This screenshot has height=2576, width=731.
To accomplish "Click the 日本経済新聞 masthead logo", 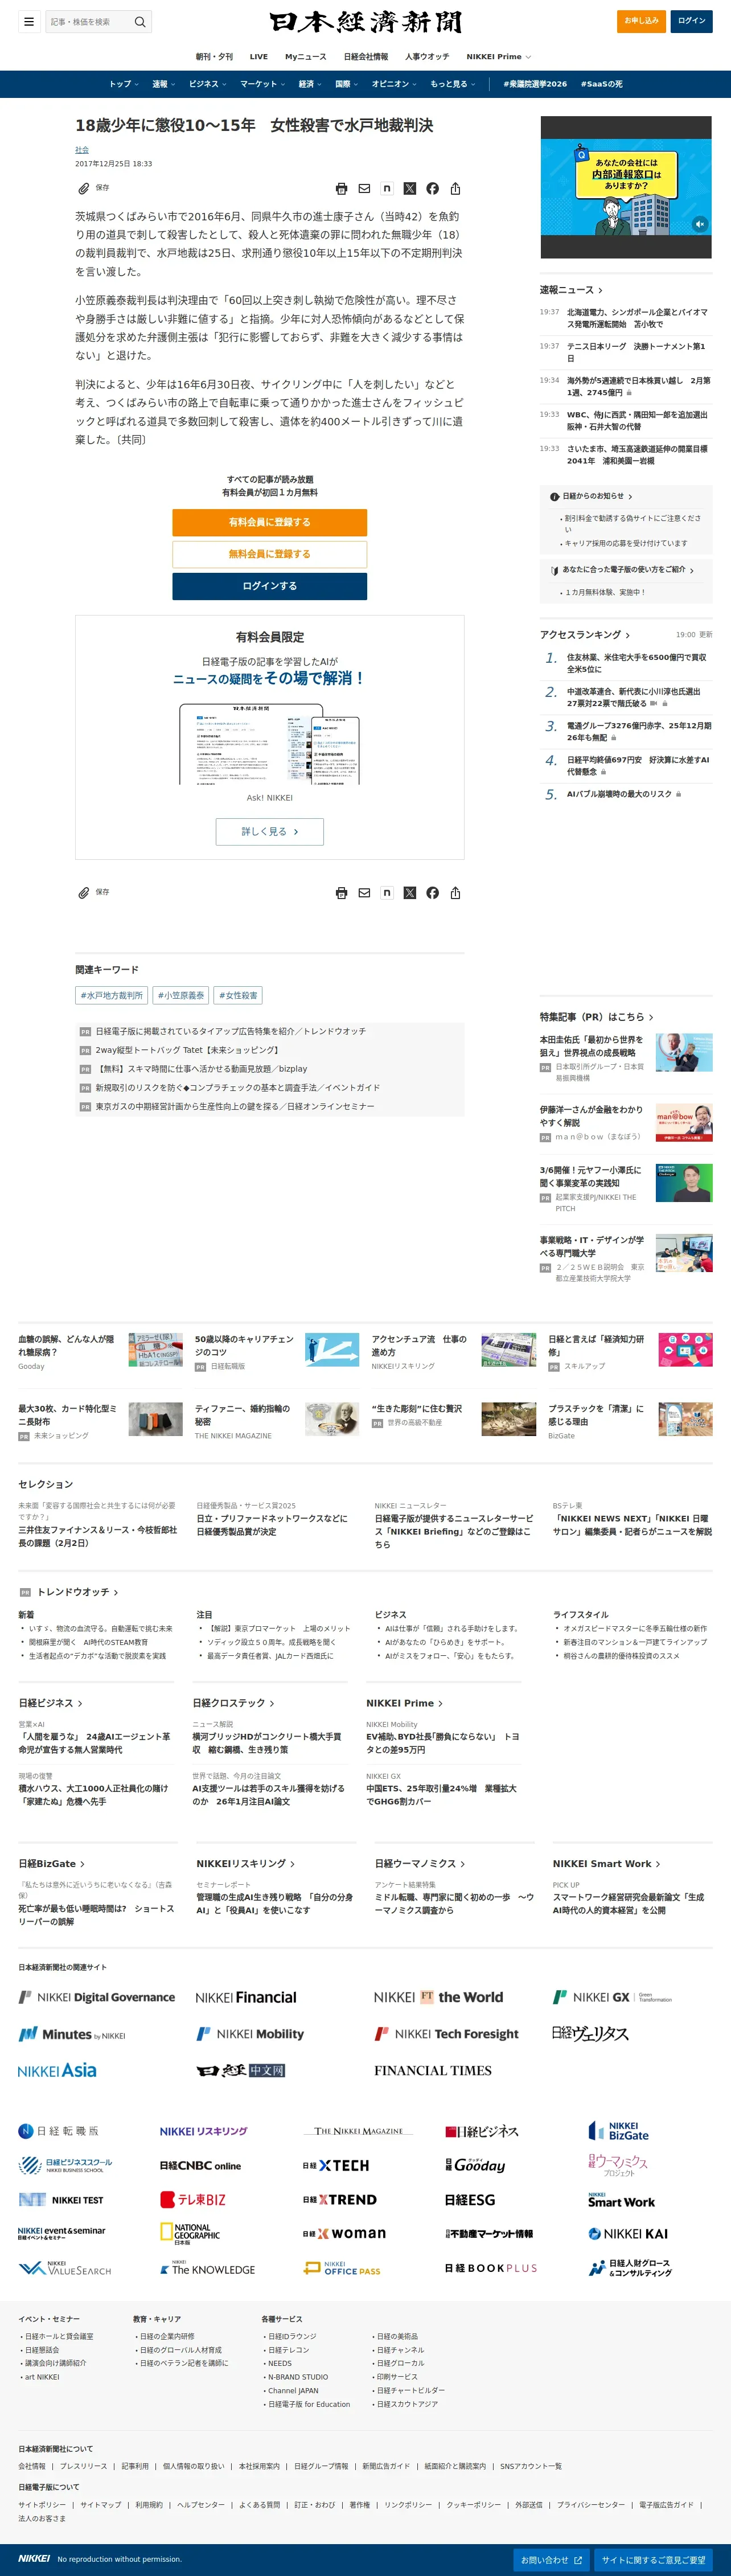I will click(x=365, y=21).
